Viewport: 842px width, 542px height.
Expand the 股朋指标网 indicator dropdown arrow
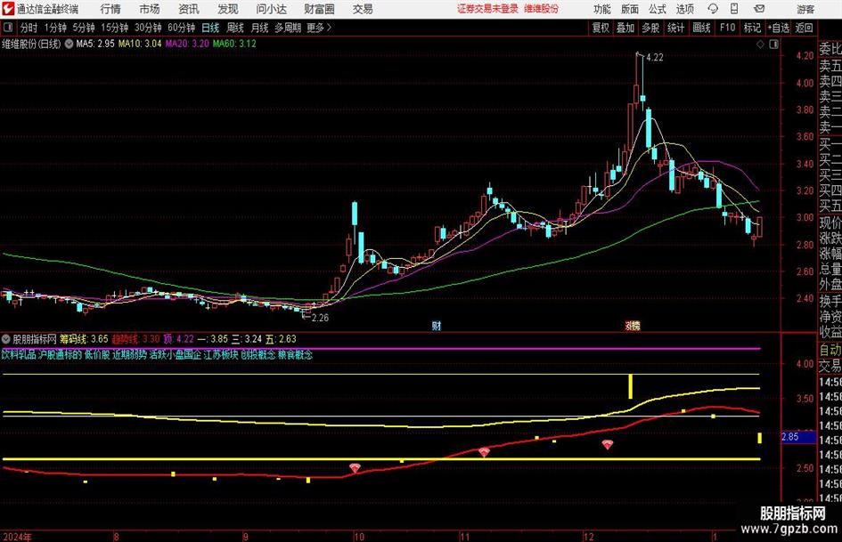(x=6, y=339)
